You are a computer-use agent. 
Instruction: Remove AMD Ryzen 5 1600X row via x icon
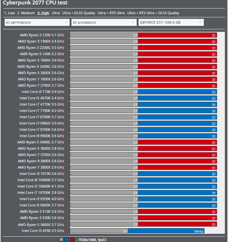(66, 60)
